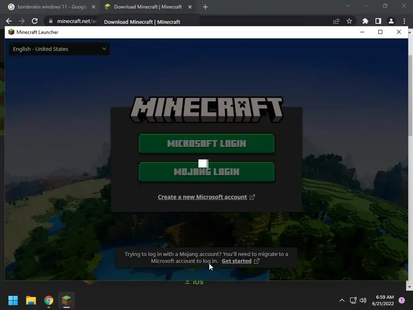Toggle the Chrome side panel icon
This screenshot has width=413, height=310.
pyautogui.click(x=378, y=21)
